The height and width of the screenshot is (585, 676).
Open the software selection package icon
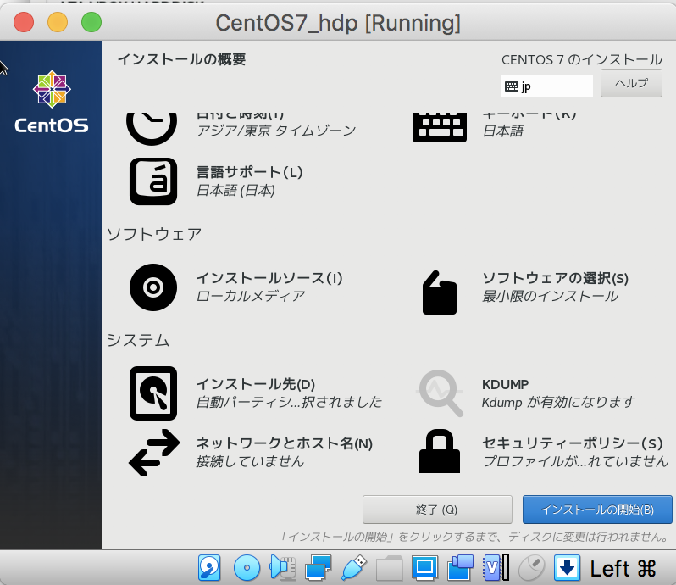pyautogui.click(x=440, y=292)
